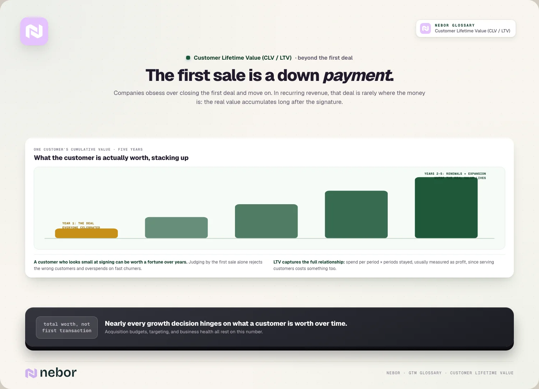Click the green dot before Customer Lifetime Value
The height and width of the screenshot is (389, 539).
click(x=188, y=58)
